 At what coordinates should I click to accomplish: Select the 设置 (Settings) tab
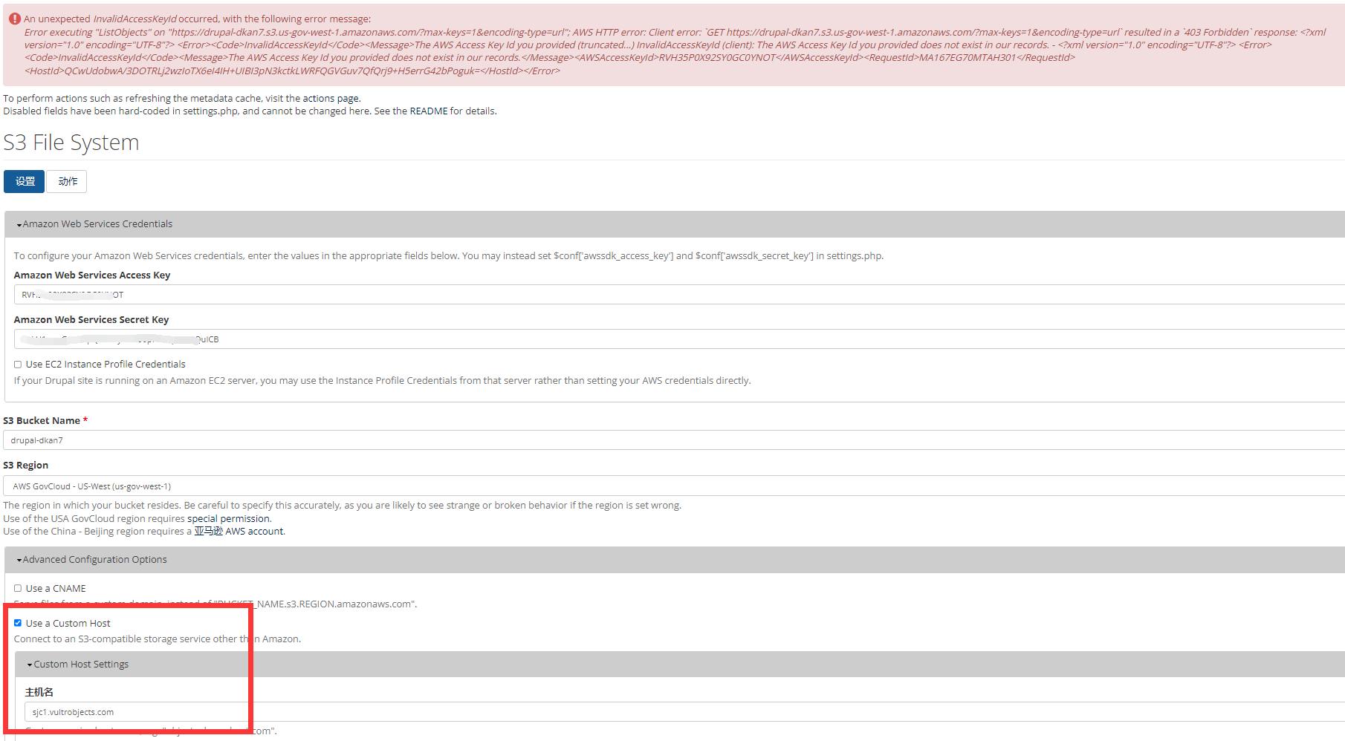pyautogui.click(x=24, y=181)
